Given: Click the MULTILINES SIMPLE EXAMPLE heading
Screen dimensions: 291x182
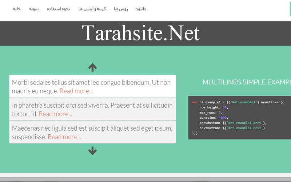Looking at the screenshot, I should [x=247, y=82].
